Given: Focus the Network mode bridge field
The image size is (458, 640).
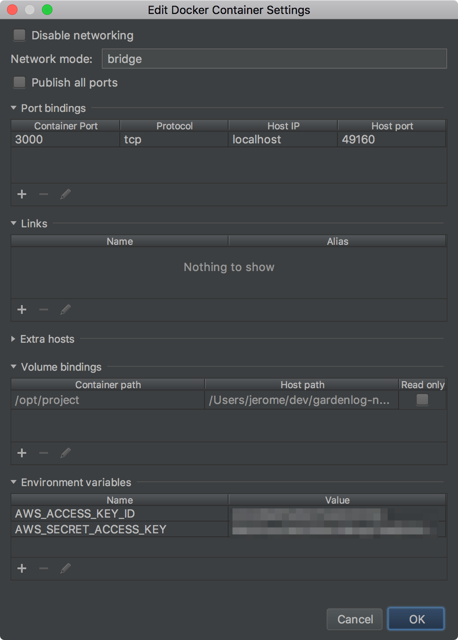Looking at the screenshot, I should (274, 59).
